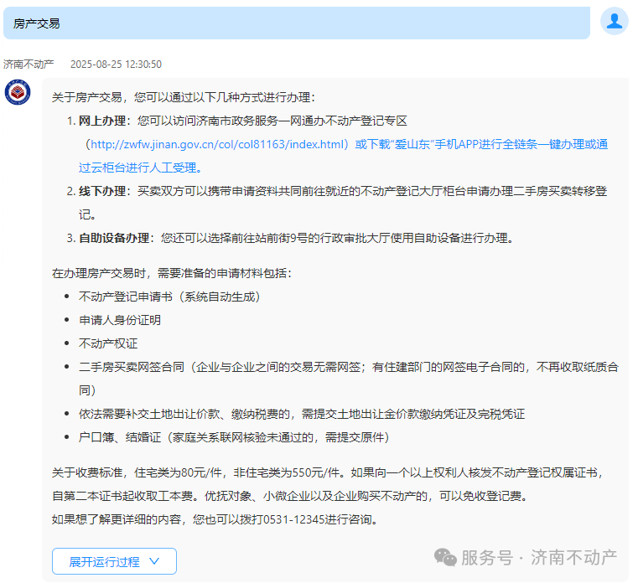This screenshot has width=638, height=583.
Task: Click the 网上办理 bold heading
Action: [x=102, y=121]
